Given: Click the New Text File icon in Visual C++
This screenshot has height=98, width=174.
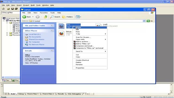Looking at the screenshot, I should (3, 9).
